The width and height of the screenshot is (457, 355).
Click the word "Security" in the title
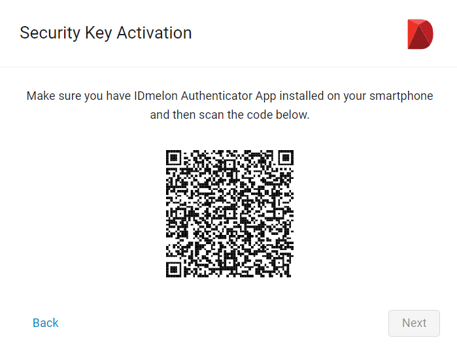pyautogui.click(x=50, y=33)
